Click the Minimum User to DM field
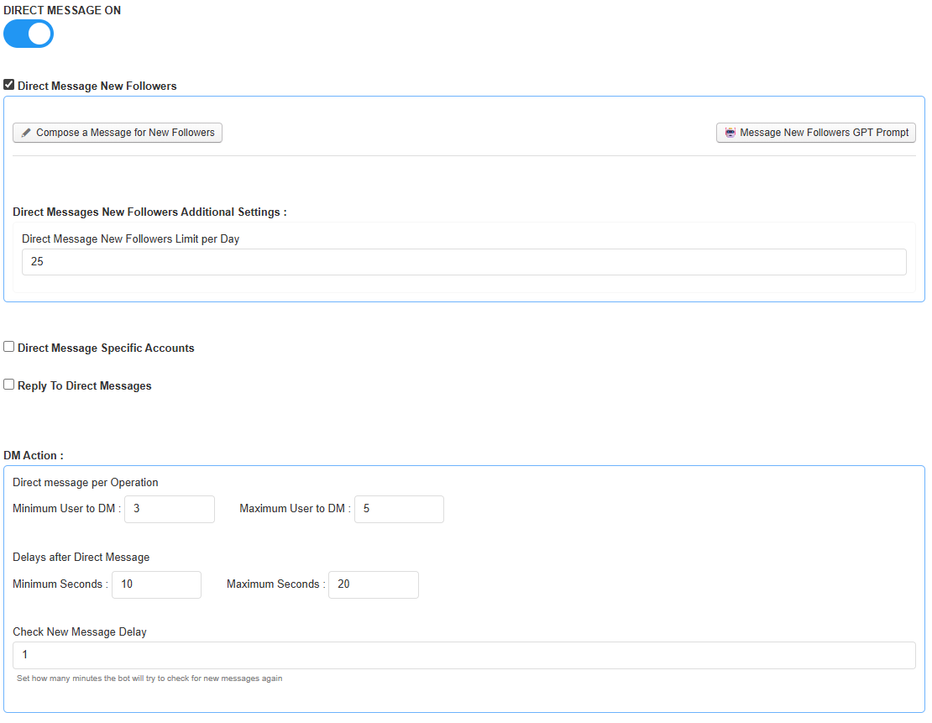The width and height of the screenshot is (932, 723). point(169,509)
